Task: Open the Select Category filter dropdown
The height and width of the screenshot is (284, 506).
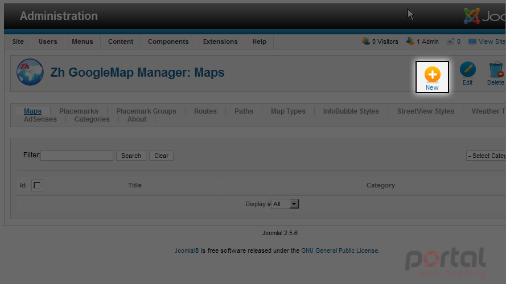Action: point(486,156)
